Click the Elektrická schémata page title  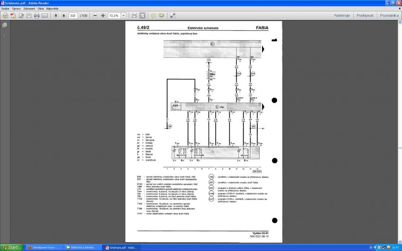point(203,28)
